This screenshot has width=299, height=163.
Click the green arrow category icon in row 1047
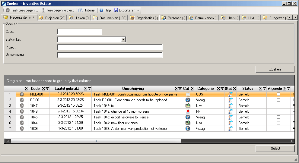pos(188,105)
